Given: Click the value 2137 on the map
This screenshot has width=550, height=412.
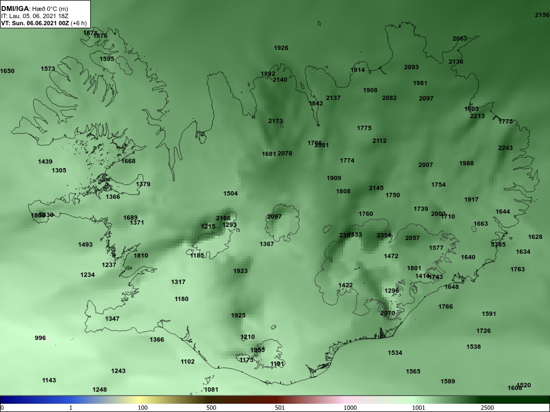Looking at the screenshot, I should pos(333,98).
